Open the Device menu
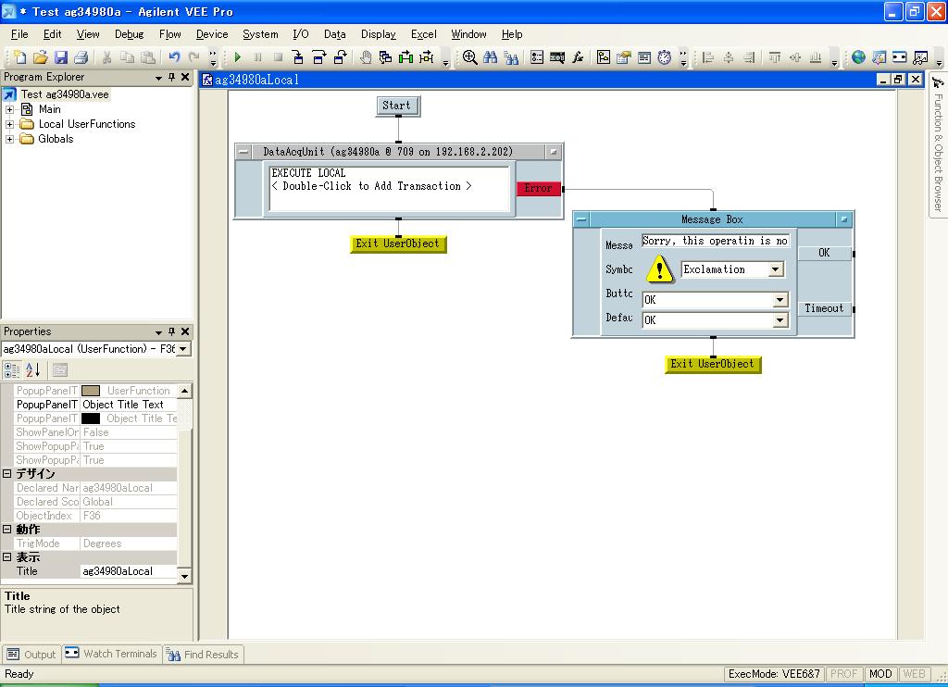The image size is (948, 687). 212,34
